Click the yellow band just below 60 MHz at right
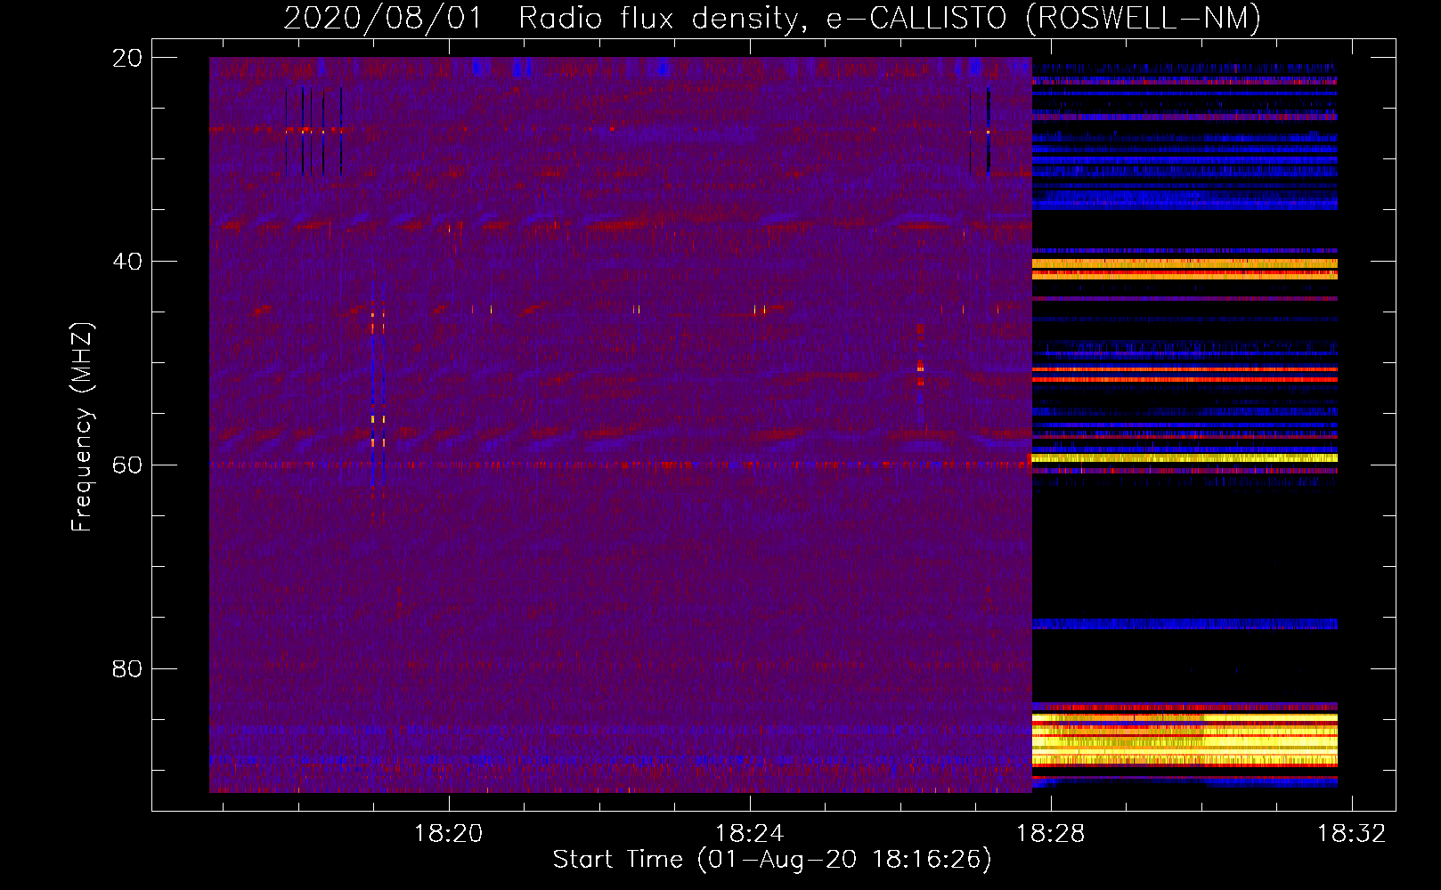 (1185, 458)
